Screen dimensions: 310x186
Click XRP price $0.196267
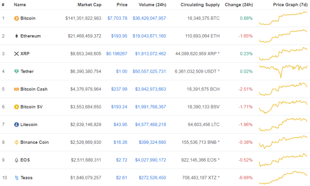coord(116,54)
